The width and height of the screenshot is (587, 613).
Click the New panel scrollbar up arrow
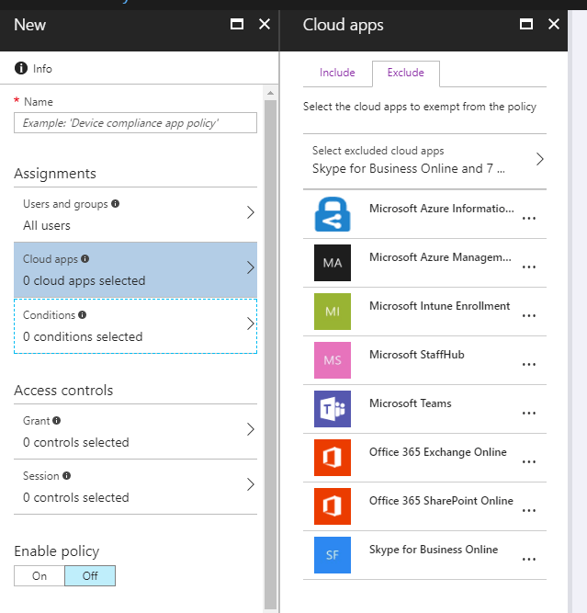(x=270, y=93)
